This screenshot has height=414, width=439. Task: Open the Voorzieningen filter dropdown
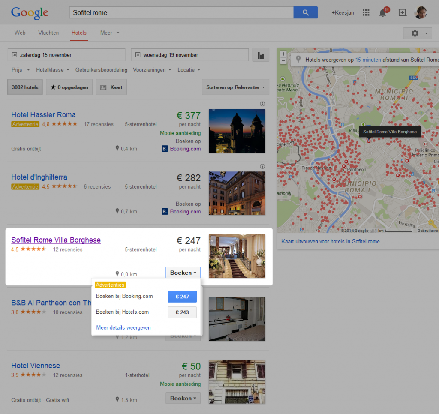[x=152, y=70]
